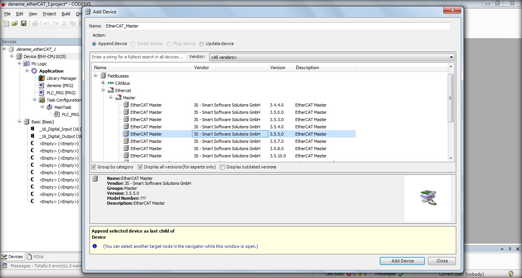Click the Open Project folder icon
This screenshot has width=522, height=278.
click(15, 23)
